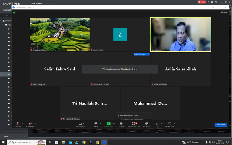Switch to the SmartPSS taskbar icon
The height and width of the screenshot is (145, 232).
pos(91,142)
